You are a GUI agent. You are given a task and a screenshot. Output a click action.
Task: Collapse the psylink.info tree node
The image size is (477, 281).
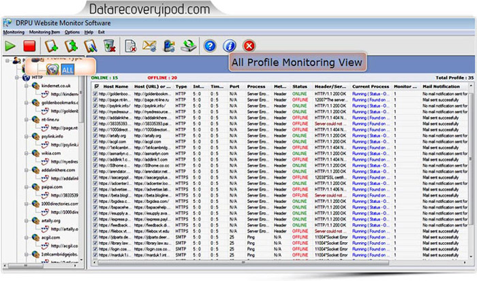click(x=27, y=136)
